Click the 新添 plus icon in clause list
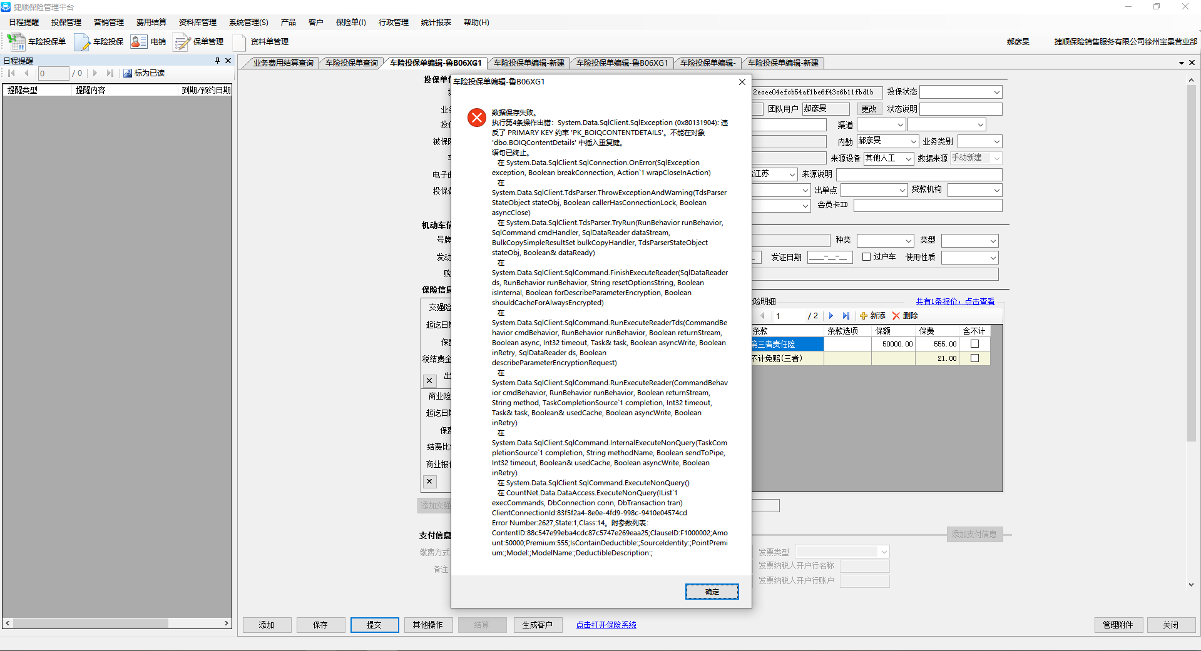This screenshot has height=651, width=1201. tap(864, 316)
